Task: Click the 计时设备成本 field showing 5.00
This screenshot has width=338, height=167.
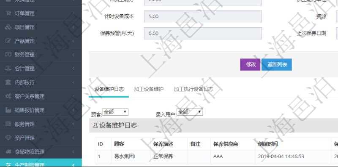Action: 203,16
